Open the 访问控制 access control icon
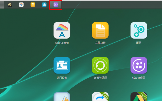This screenshot has width=162, height=101. (62, 65)
